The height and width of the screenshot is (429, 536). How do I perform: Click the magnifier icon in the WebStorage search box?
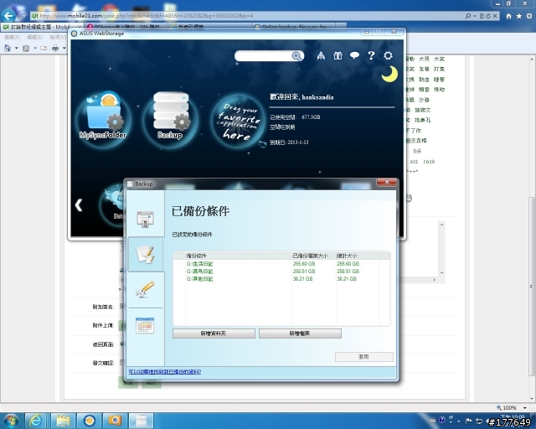pyautogui.click(x=296, y=56)
